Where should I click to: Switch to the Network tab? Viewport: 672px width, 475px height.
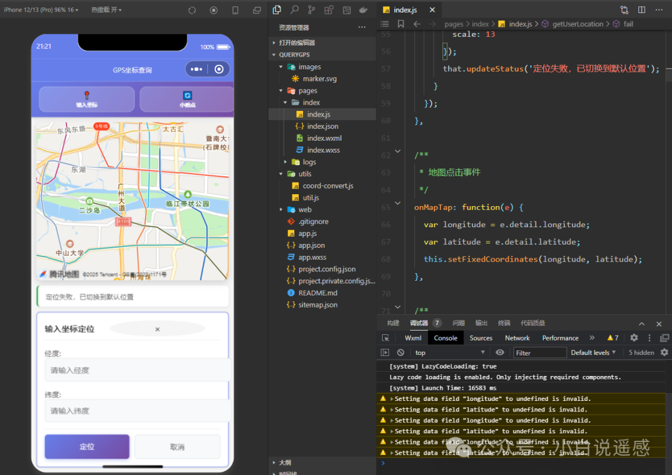[x=517, y=338]
